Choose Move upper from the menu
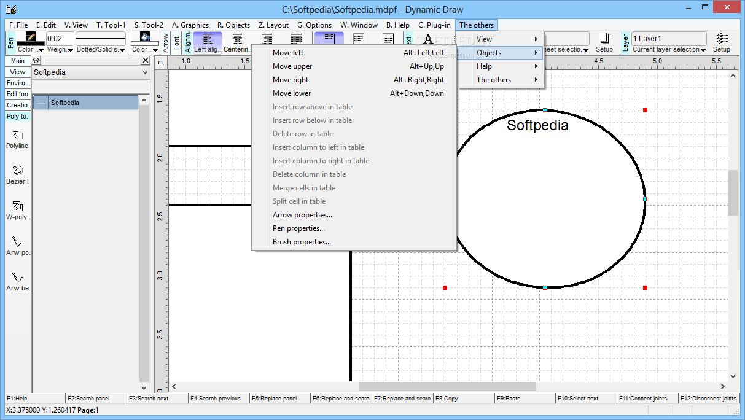745x420 pixels. 354,66
